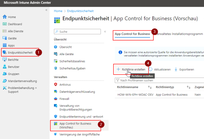
Task: Open Firewall in the Verwalten section
Action: [x=64, y=99]
